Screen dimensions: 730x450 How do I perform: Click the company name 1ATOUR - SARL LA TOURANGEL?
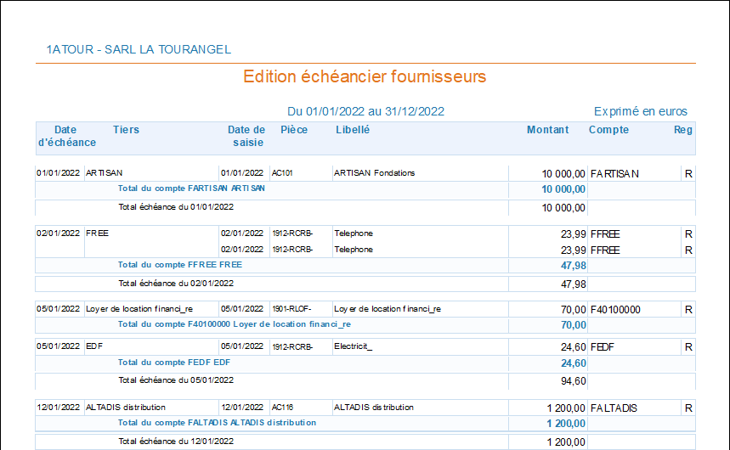click(139, 49)
